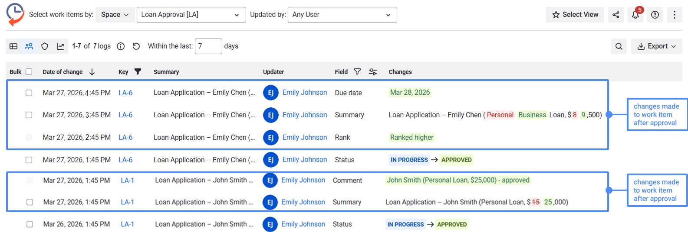688x232 pixels.
Task: Click the Changes column header
Action: tap(400, 72)
